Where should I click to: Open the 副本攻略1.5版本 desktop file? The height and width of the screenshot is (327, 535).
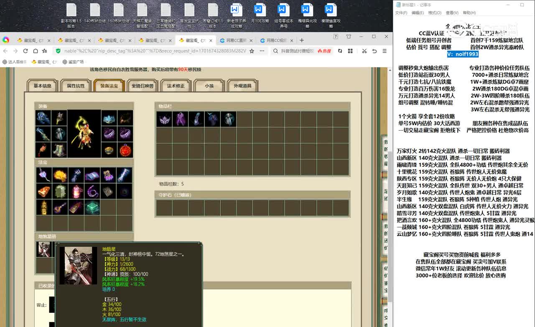(71, 15)
